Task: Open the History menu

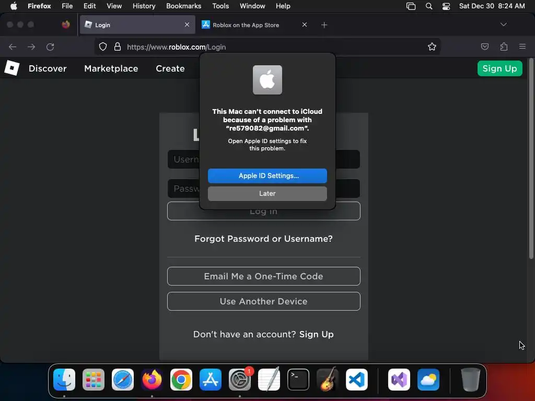Action: pyautogui.click(x=144, y=6)
